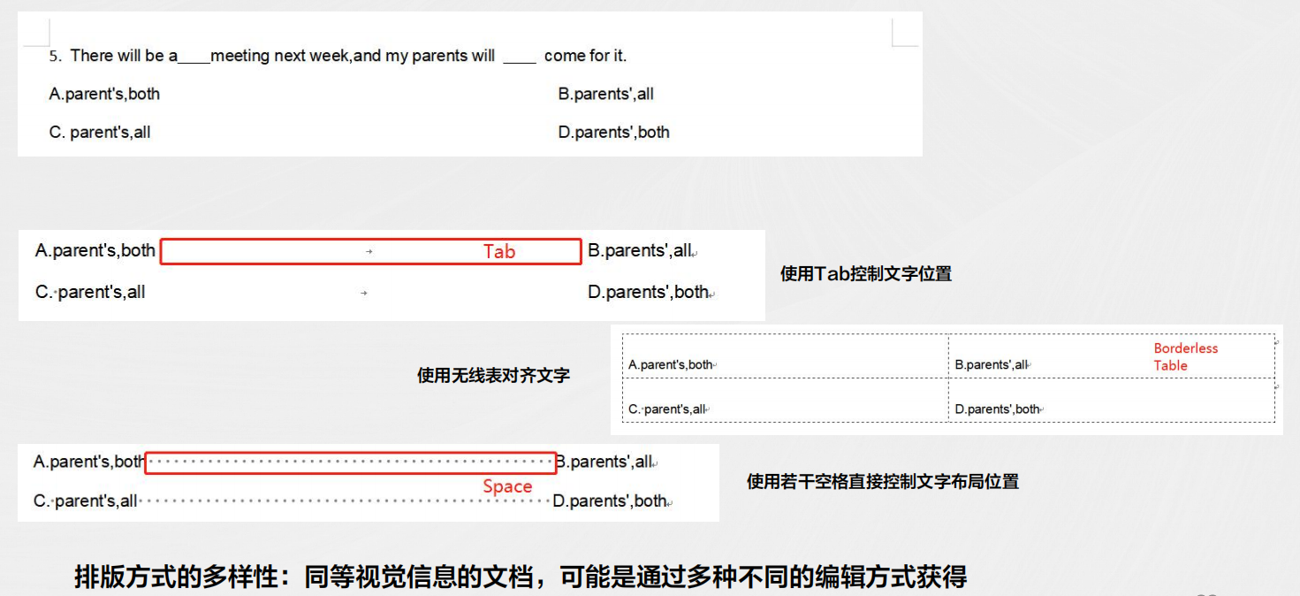Click the red 'Tab' label
The height and width of the screenshot is (596, 1300).
pos(499,252)
